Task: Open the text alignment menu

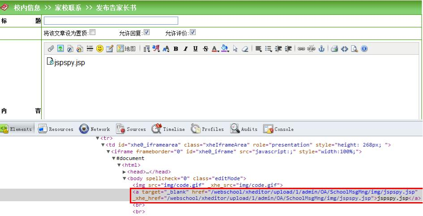Action: [258, 48]
